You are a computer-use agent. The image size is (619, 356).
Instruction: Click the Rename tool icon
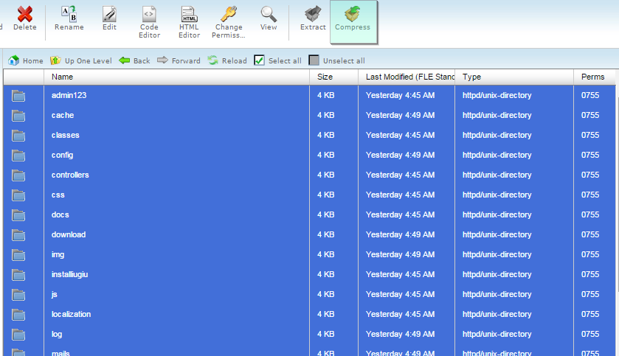point(69,15)
